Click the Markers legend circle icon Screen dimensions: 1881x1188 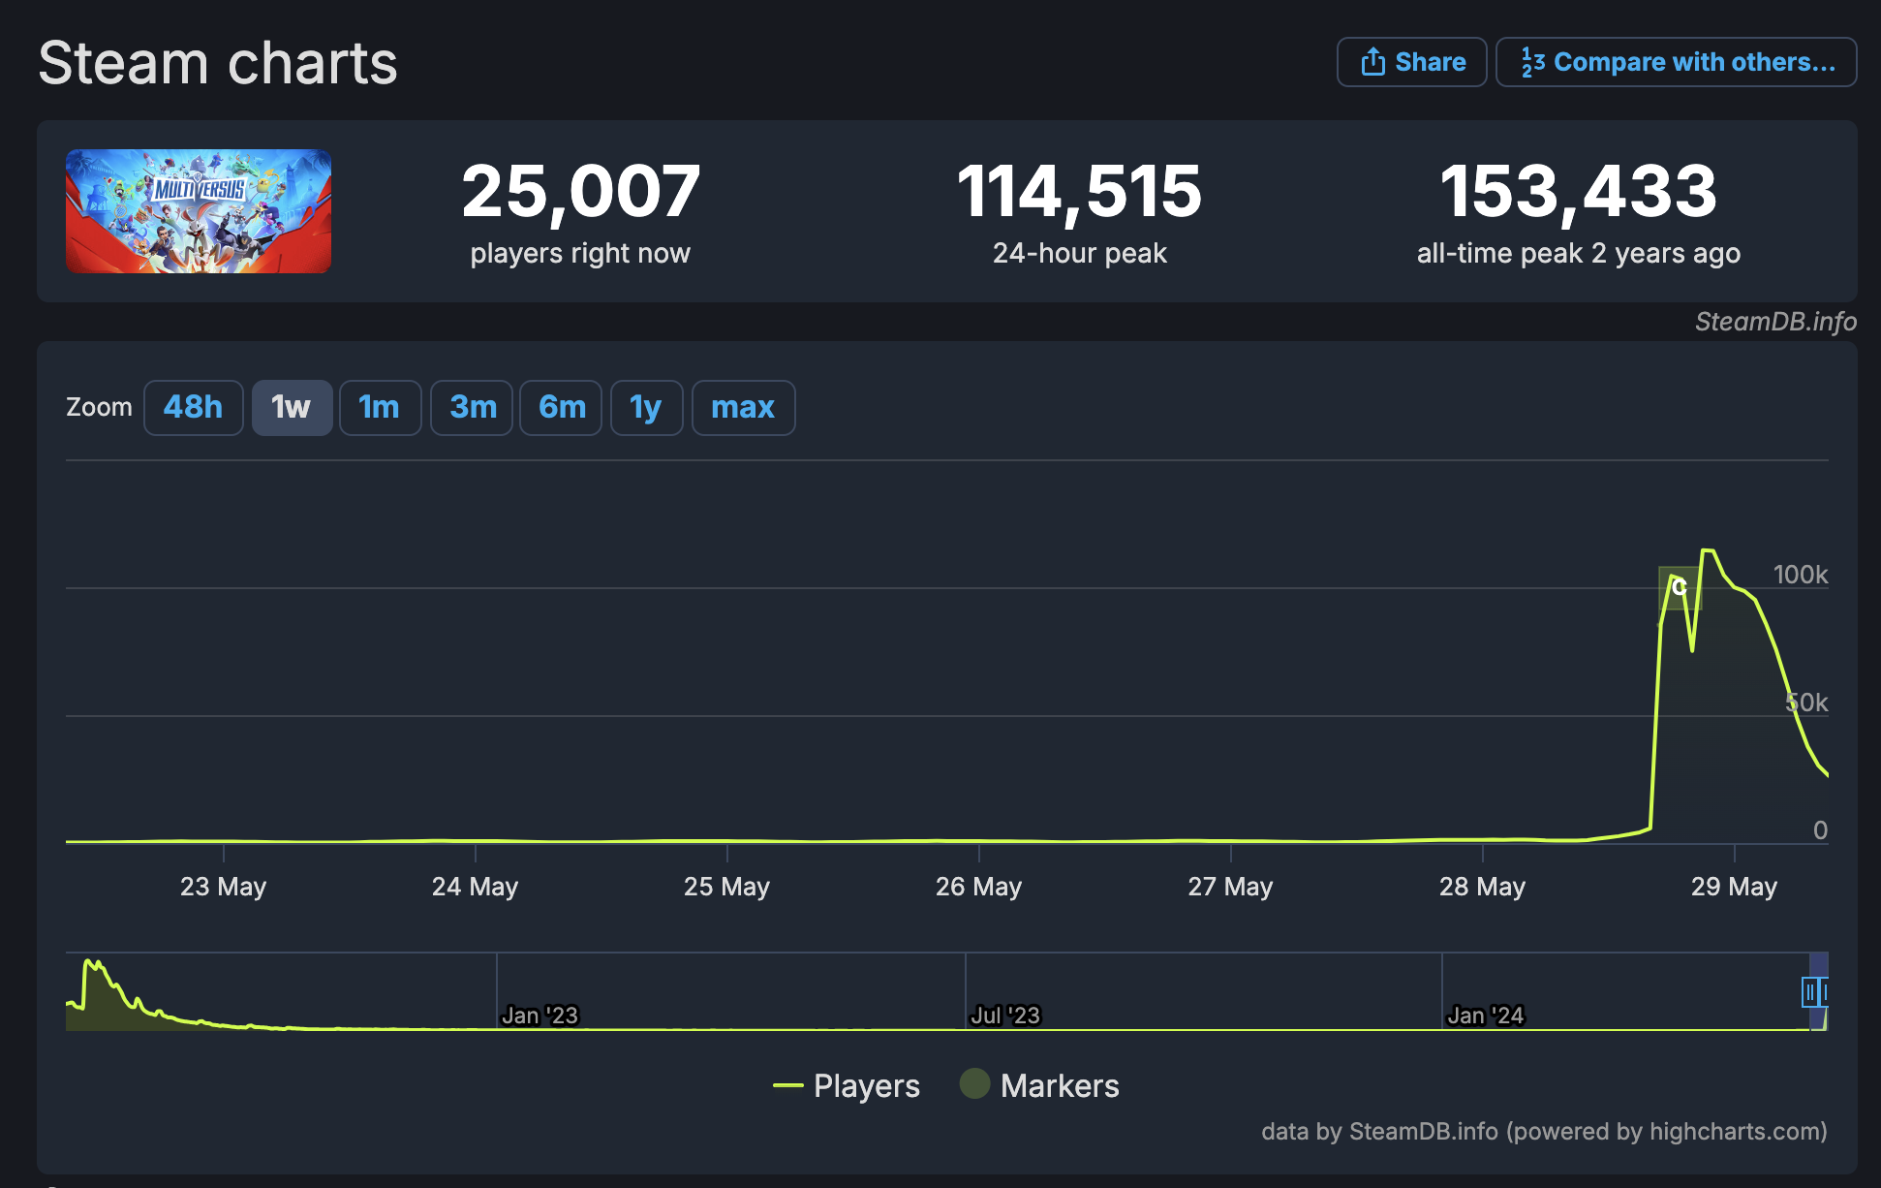pos(974,1084)
